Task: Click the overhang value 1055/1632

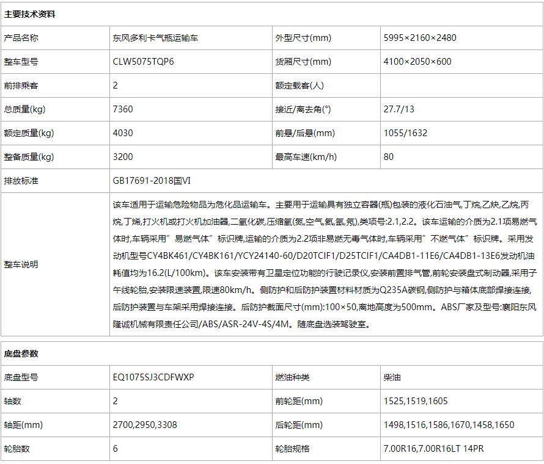Action: (x=406, y=133)
